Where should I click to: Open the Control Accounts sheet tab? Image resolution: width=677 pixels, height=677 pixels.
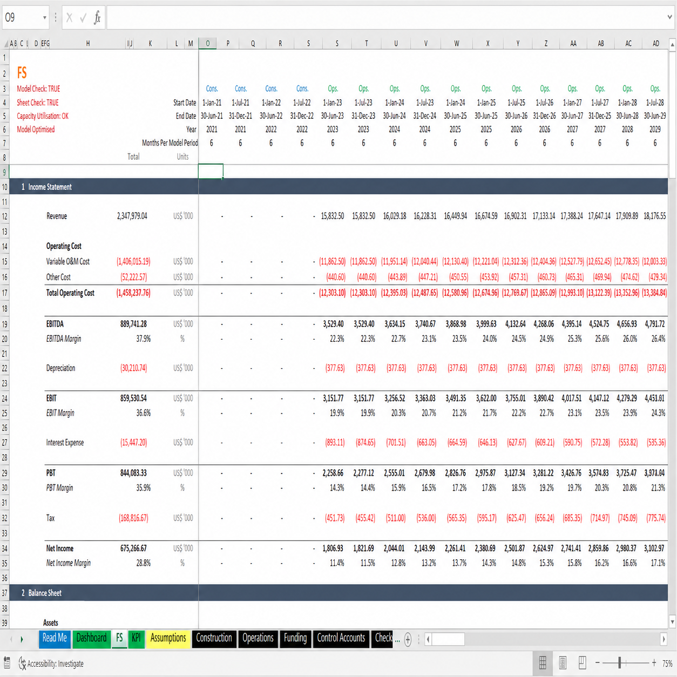pos(341,638)
